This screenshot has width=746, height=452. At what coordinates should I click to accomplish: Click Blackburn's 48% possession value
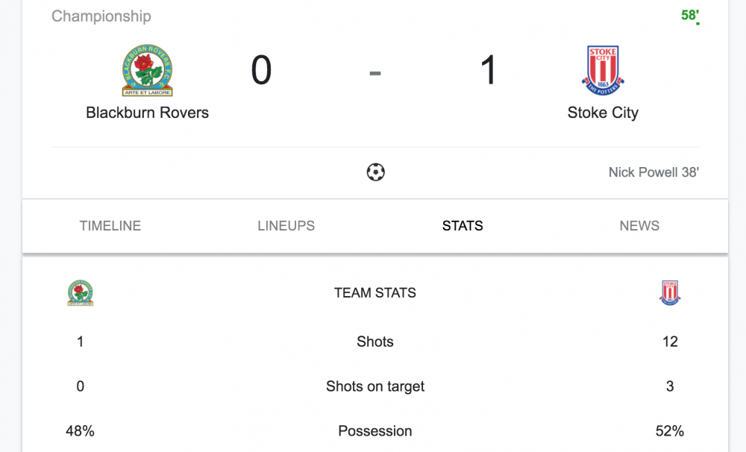[80, 431]
